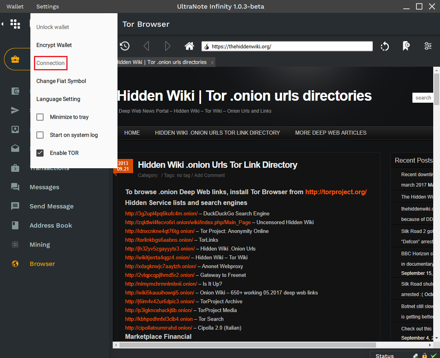
Task: Go back with the left triangle button
Action: pos(146,46)
